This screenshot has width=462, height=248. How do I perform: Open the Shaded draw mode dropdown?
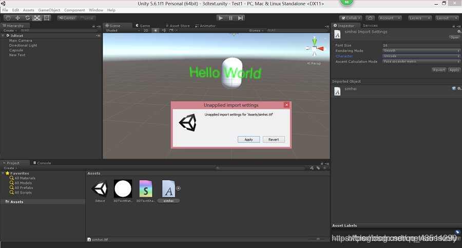[123, 30]
